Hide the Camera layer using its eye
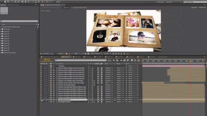The width and height of the screenshot is (207, 116). click(x=41, y=66)
